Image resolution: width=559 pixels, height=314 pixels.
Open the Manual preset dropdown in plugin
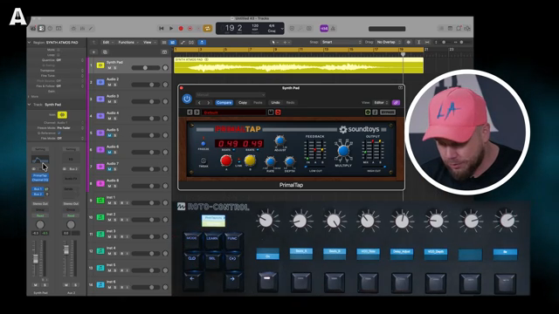pyautogui.click(x=231, y=95)
